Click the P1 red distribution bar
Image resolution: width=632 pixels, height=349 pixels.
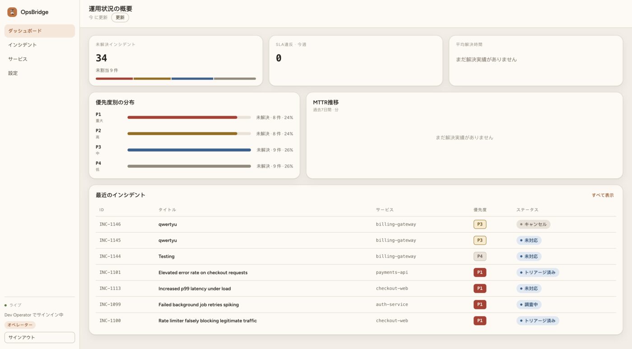click(x=182, y=118)
